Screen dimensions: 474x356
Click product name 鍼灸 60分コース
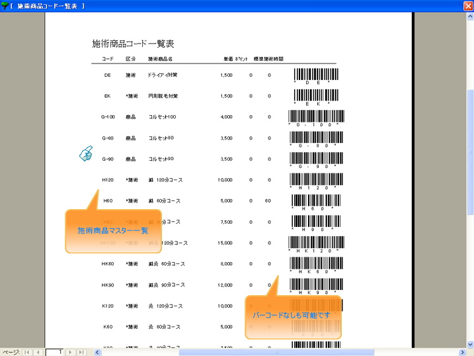pyautogui.click(x=167, y=264)
